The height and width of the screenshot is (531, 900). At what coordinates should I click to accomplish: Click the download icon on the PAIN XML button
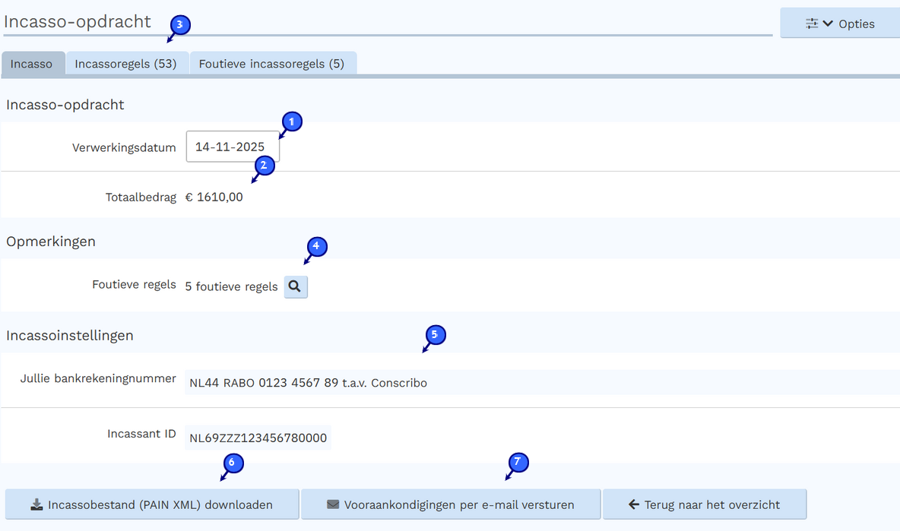click(x=38, y=504)
